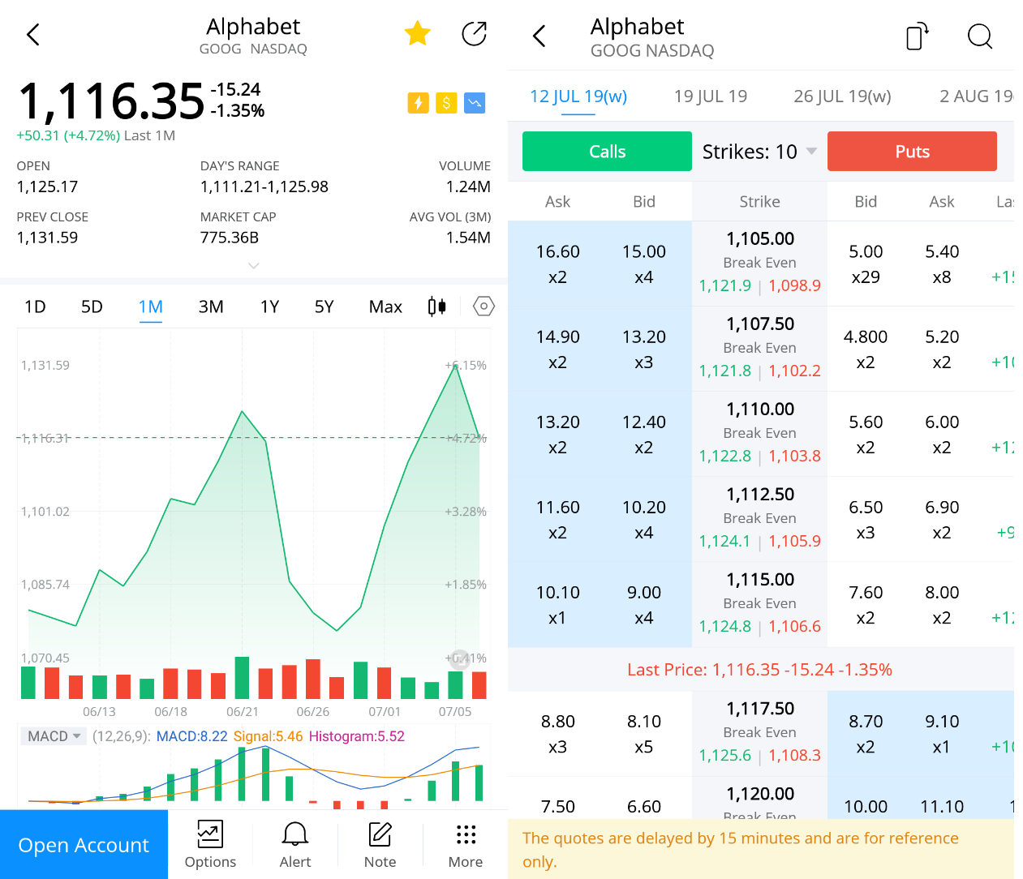The image size is (1023, 879).
Task: Select the 3M chart range tab
Action: click(x=211, y=307)
